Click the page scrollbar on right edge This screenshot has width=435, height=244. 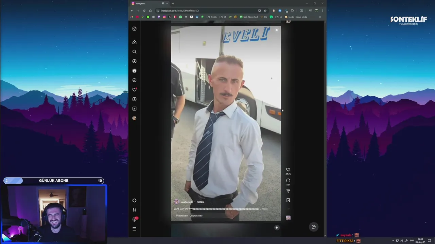click(x=325, y=129)
